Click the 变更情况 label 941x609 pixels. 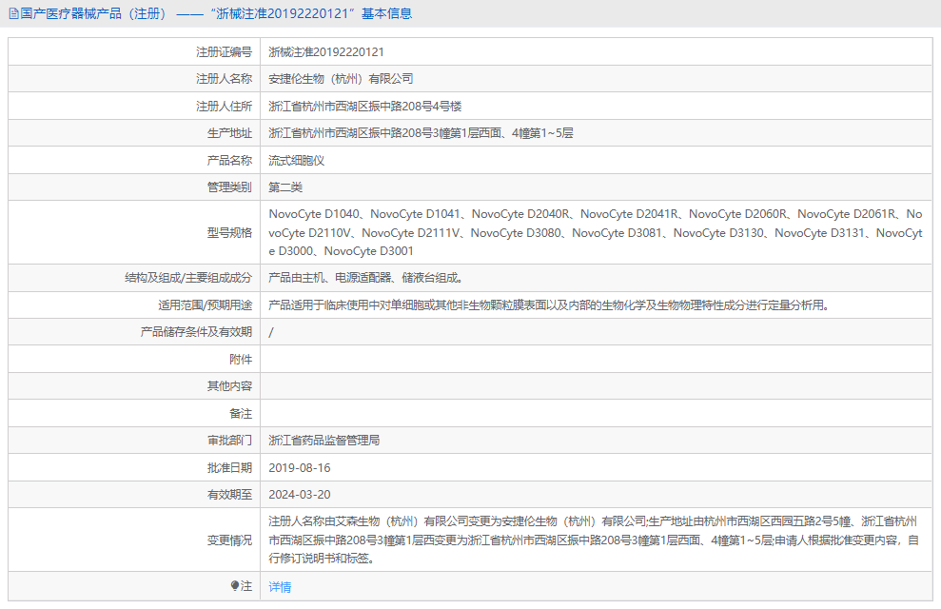(x=229, y=540)
